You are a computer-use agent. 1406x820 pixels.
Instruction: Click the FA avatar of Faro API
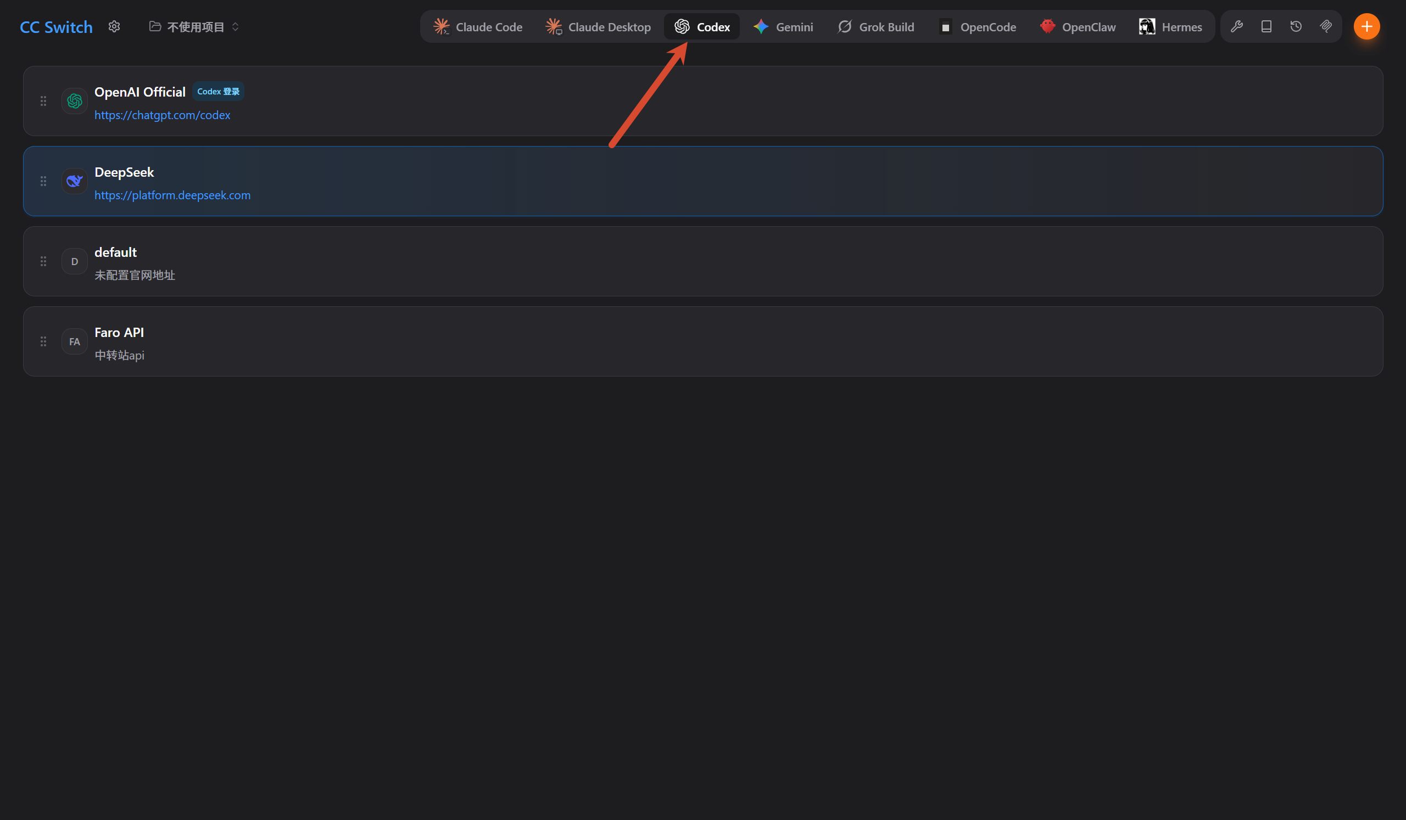point(74,342)
